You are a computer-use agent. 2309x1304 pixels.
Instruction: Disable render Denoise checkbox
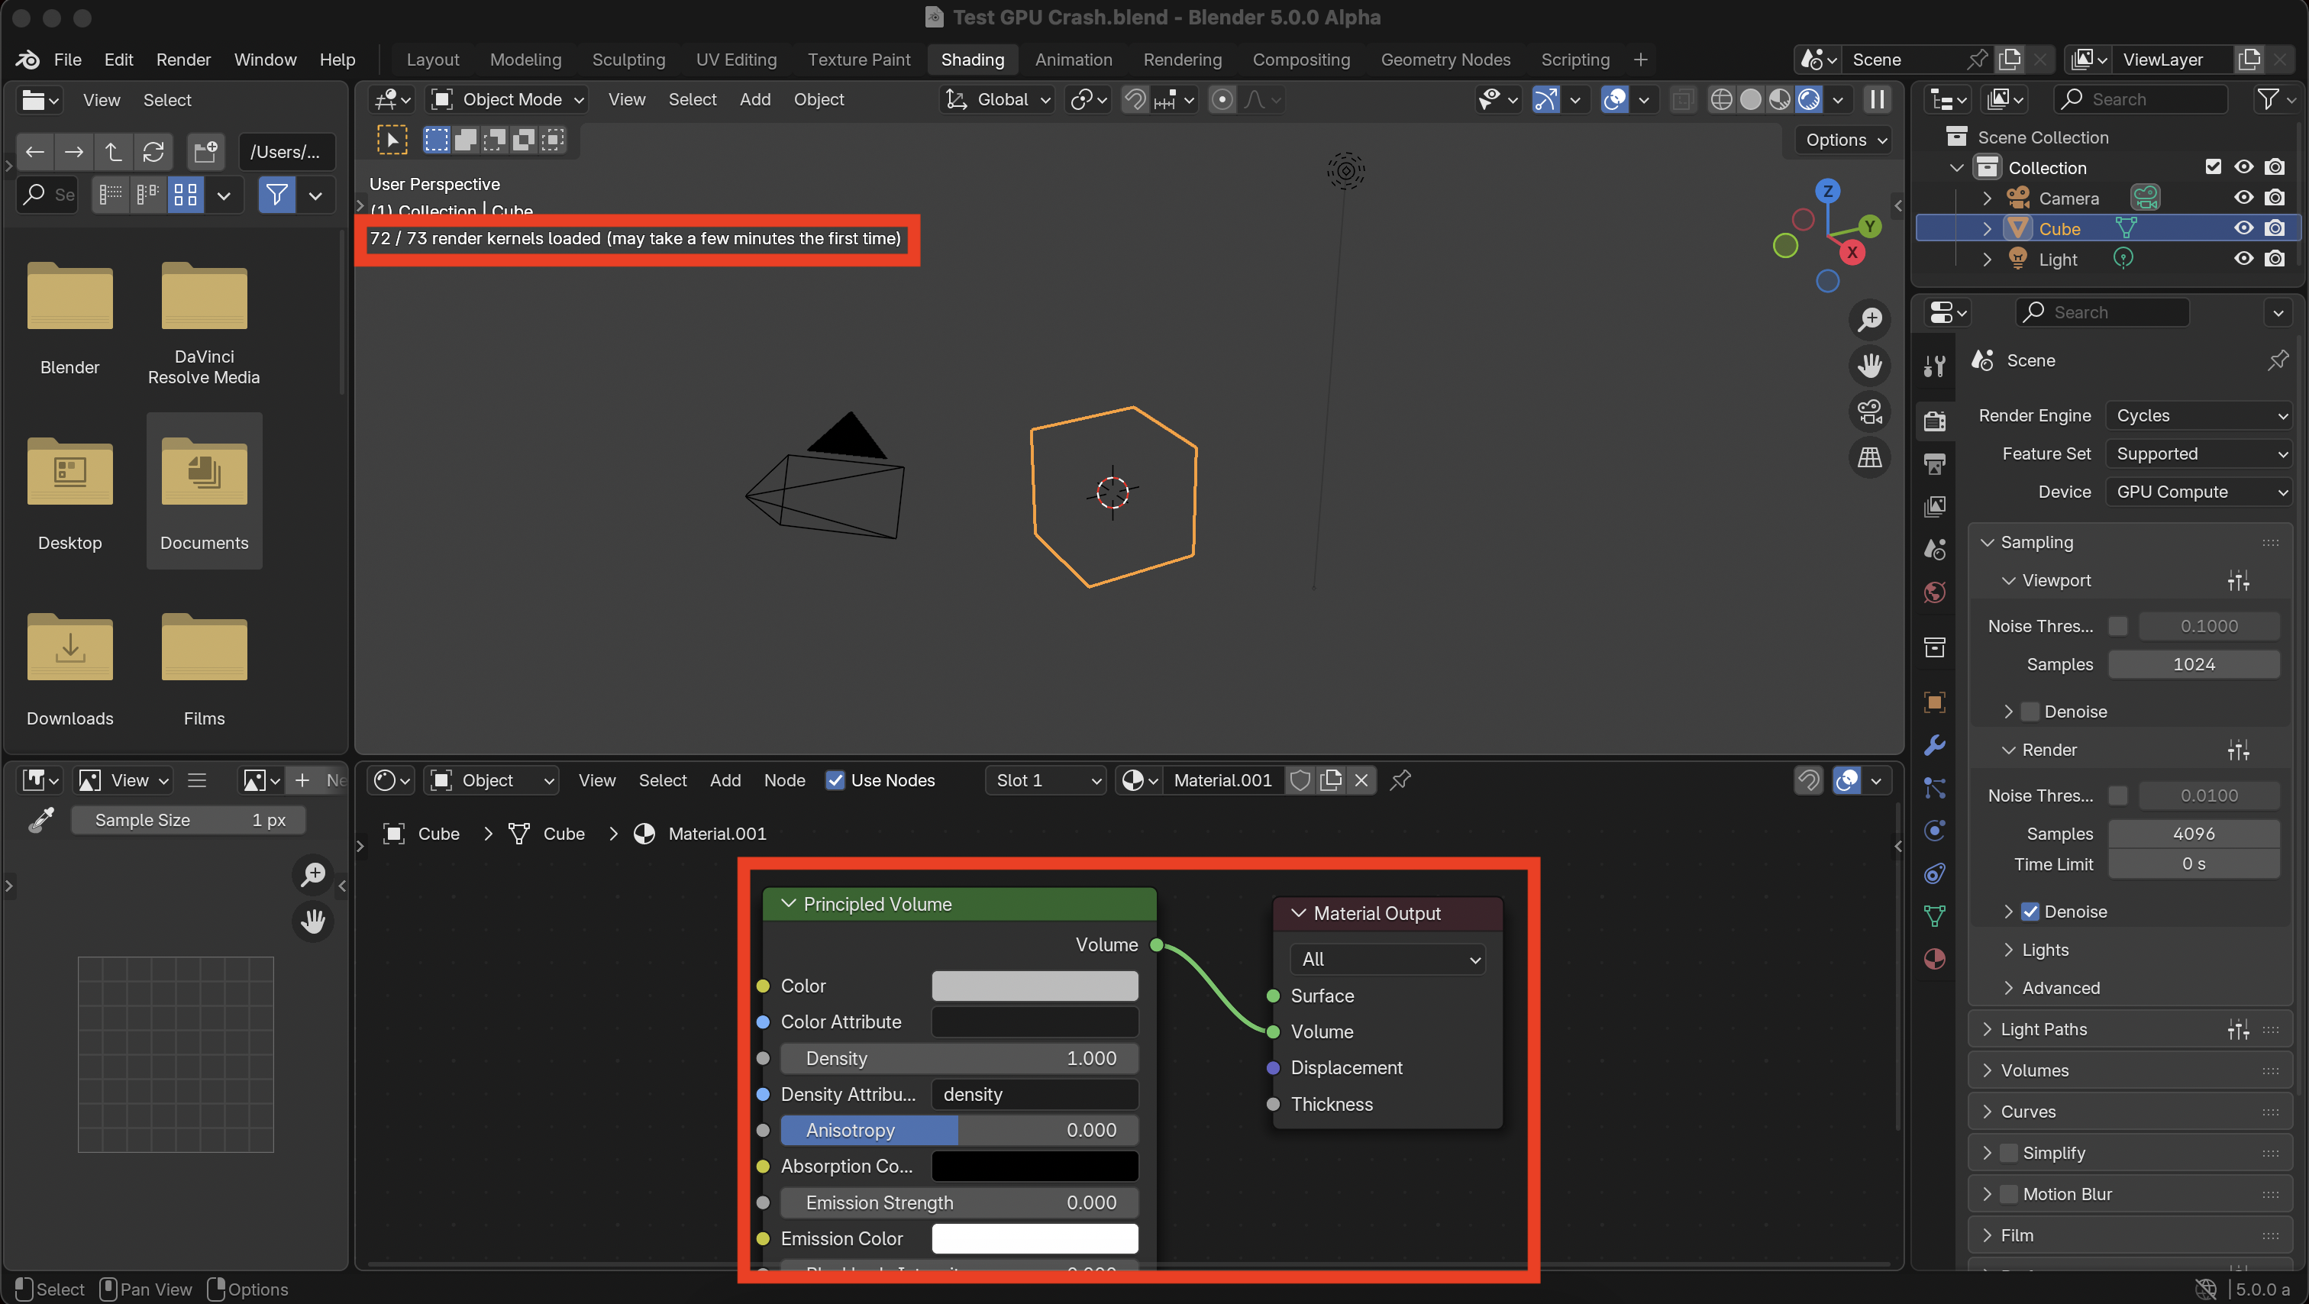pos(2030,912)
